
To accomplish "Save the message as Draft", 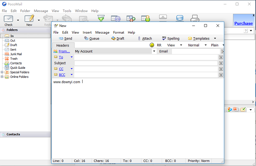I will 118,38.
